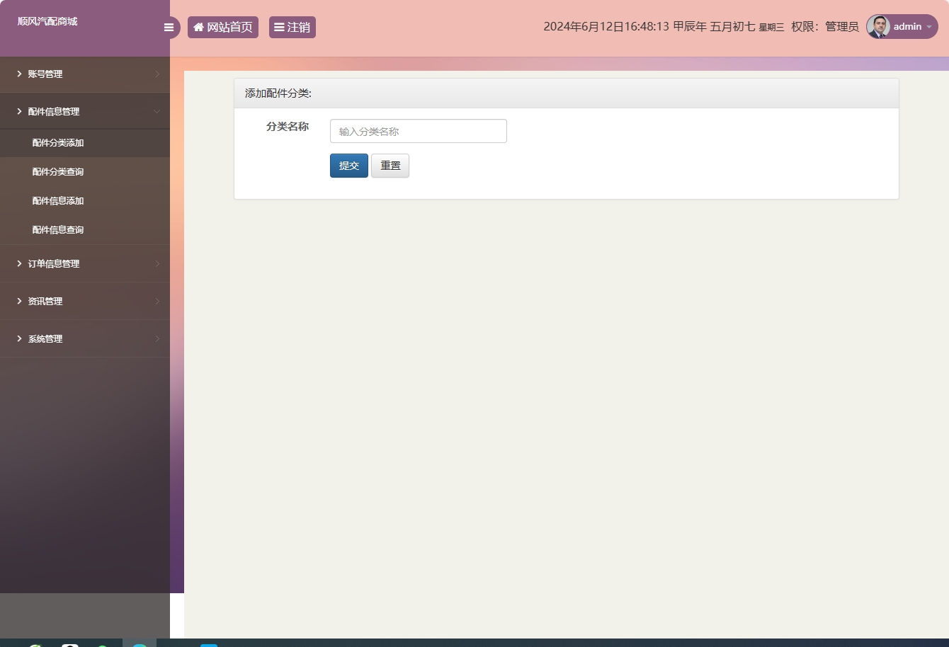949x647 pixels.
Task: Open the admin account dropdown arrow
Action: (929, 27)
